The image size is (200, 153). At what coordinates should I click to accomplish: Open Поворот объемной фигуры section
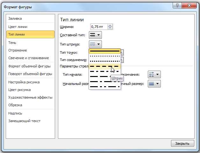(x=30, y=74)
